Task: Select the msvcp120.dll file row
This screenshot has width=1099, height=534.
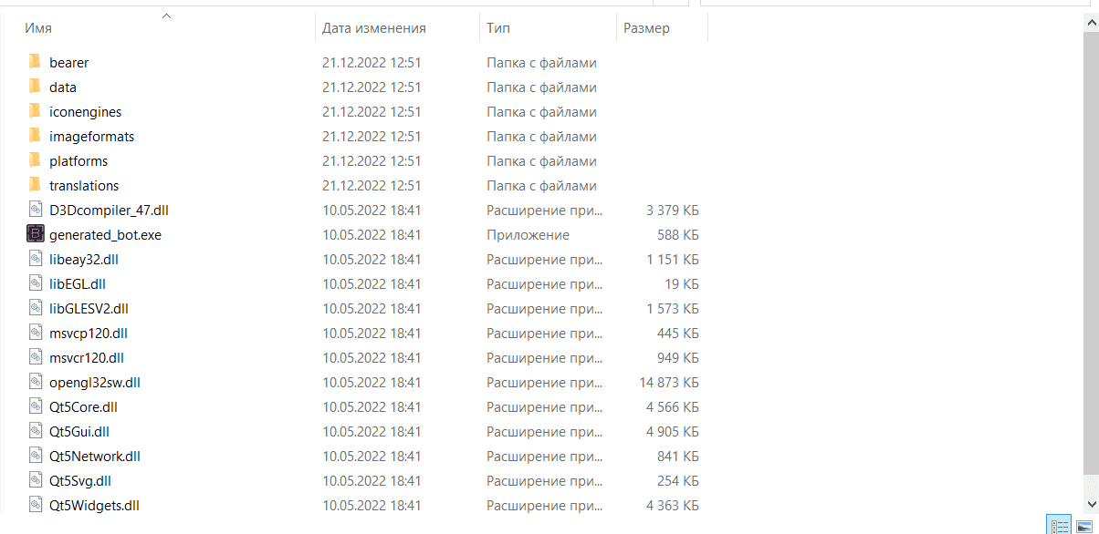Action: [363, 333]
